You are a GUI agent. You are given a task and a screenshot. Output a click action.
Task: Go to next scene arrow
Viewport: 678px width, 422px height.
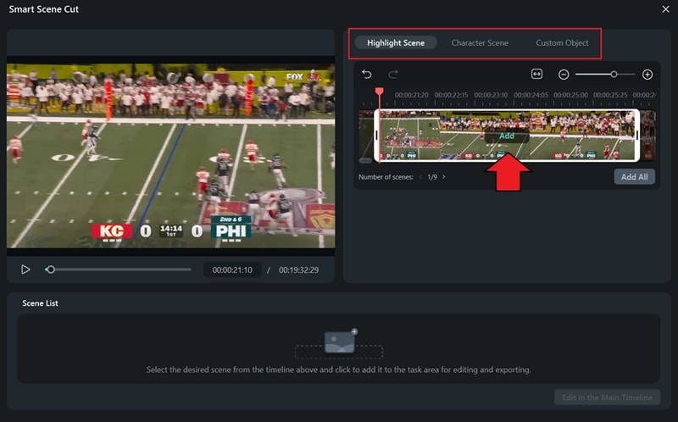[443, 177]
